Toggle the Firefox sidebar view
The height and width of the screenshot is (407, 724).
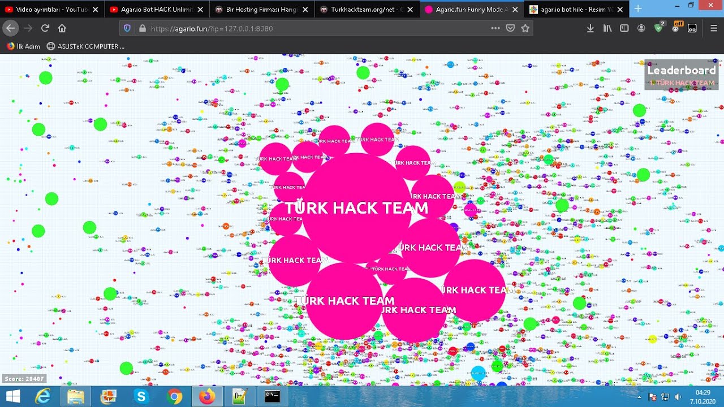[624, 28]
